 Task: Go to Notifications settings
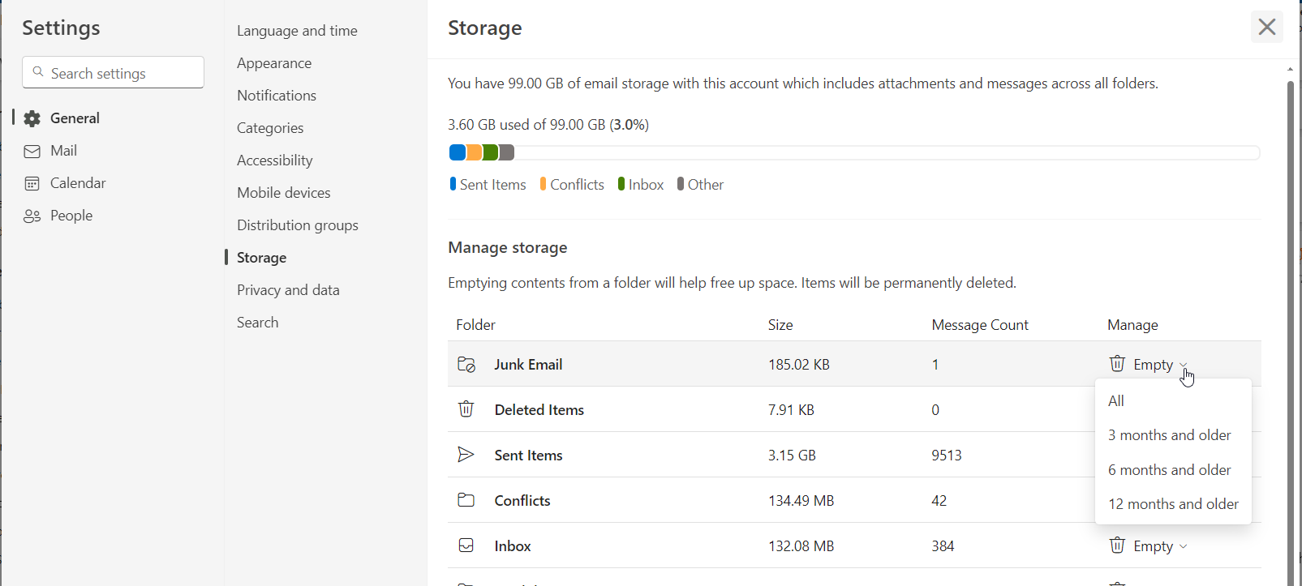[x=277, y=96]
